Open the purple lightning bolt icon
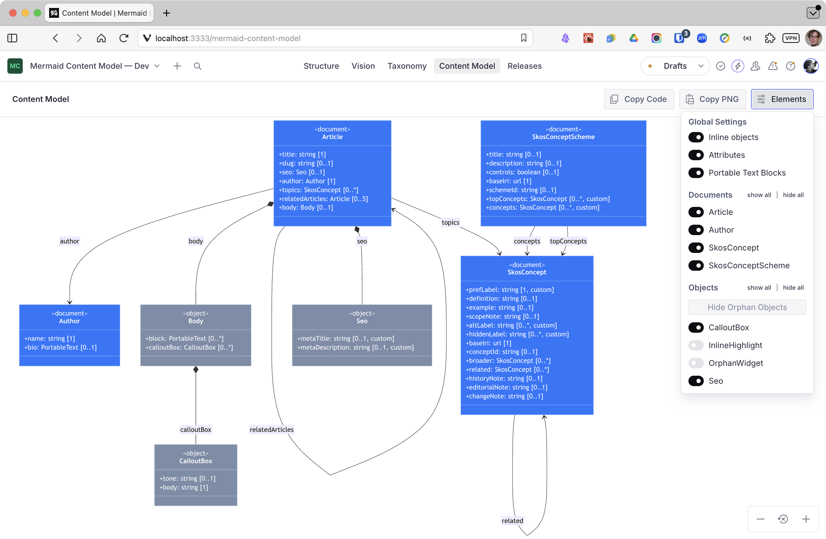Image resolution: width=826 pixels, height=539 pixels. point(738,66)
